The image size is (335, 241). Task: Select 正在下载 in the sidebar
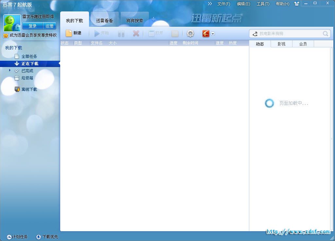[x=30, y=64]
